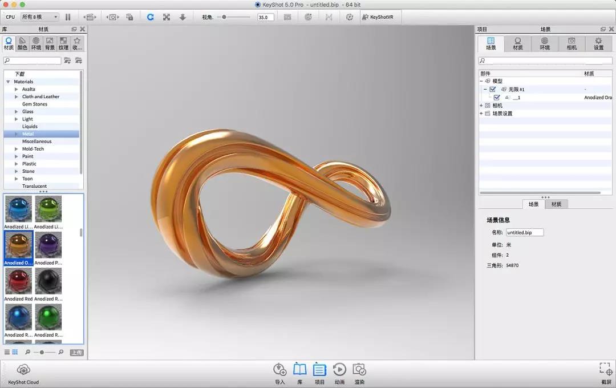Pause real-time rendering
This screenshot has height=388, width=616.
[68, 17]
